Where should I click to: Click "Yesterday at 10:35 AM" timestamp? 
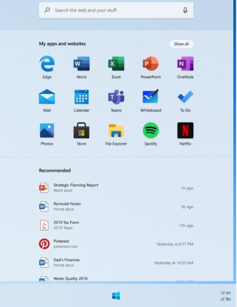(x=173, y=263)
